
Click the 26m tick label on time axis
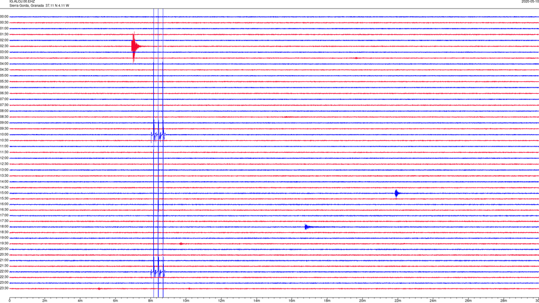pos(468,301)
